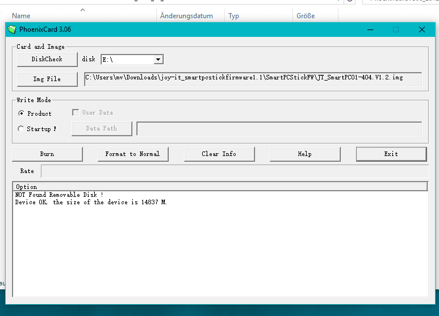Click the PhoenixCard app icon in title bar
Image resolution: width=439 pixels, height=316 pixels.
click(12, 30)
